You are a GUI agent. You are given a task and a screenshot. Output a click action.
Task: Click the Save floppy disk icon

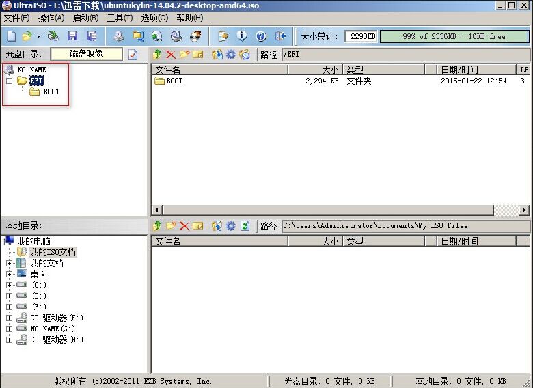point(72,36)
